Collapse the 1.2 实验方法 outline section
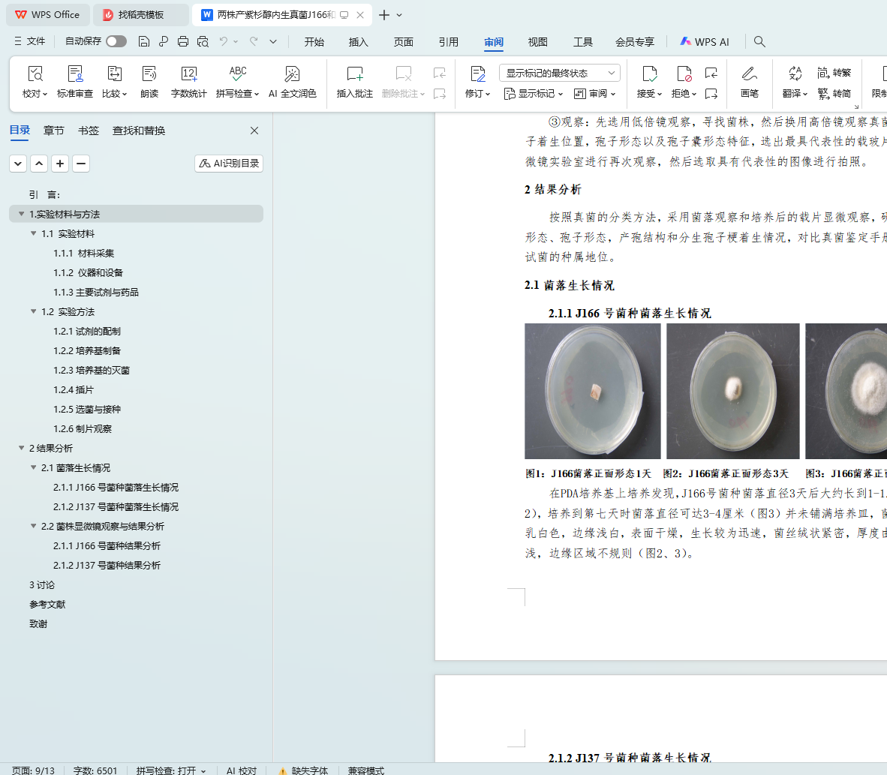The width and height of the screenshot is (887, 775). point(34,311)
